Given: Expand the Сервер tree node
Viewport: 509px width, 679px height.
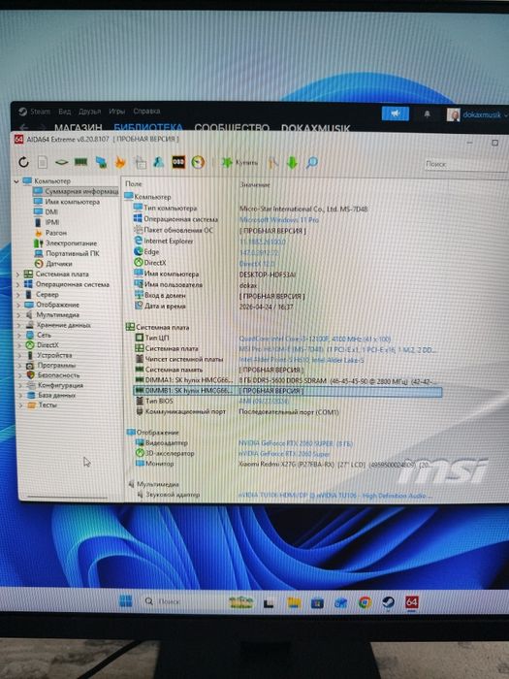Looking at the screenshot, I should (18, 295).
